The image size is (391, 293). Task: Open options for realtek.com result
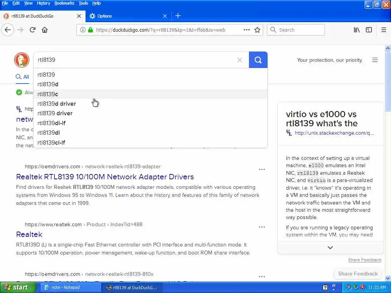262,227
